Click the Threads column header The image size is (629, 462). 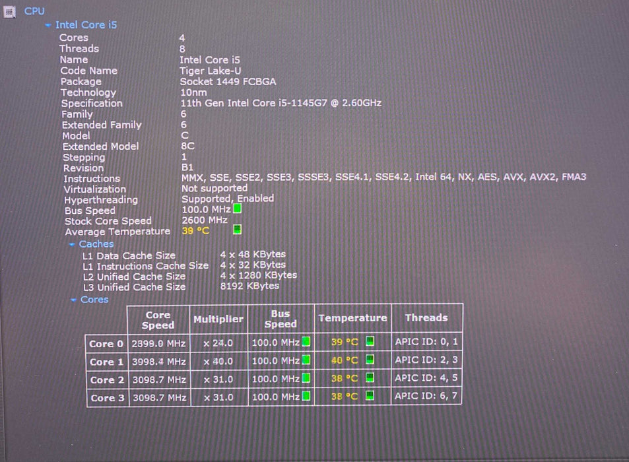pos(426,317)
